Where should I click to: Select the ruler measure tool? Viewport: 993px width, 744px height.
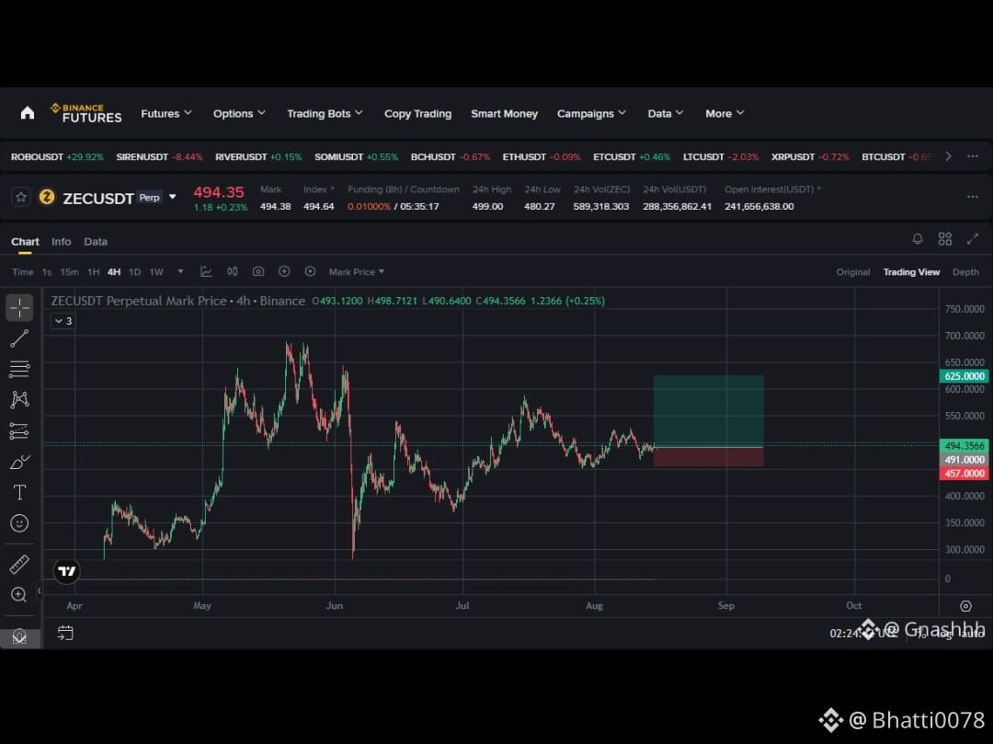tap(19, 564)
